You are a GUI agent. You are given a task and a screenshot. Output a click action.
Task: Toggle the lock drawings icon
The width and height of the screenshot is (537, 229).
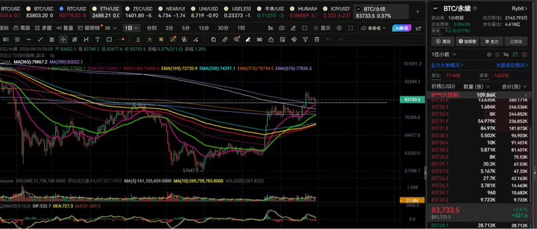tap(271, 40)
